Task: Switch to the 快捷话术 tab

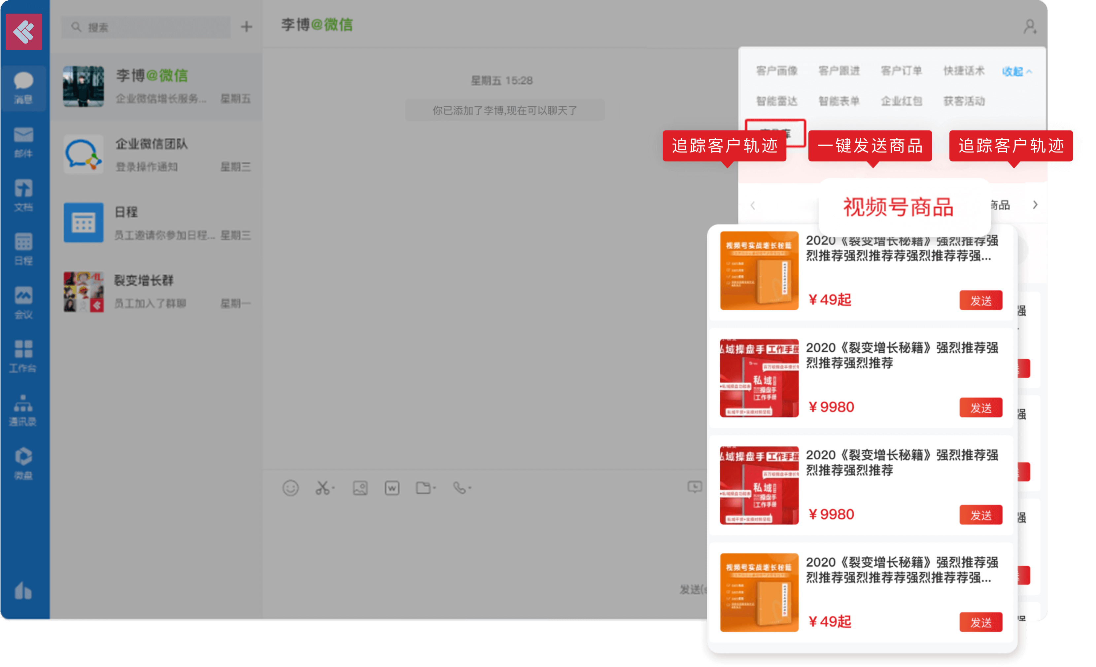Action: click(964, 71)
